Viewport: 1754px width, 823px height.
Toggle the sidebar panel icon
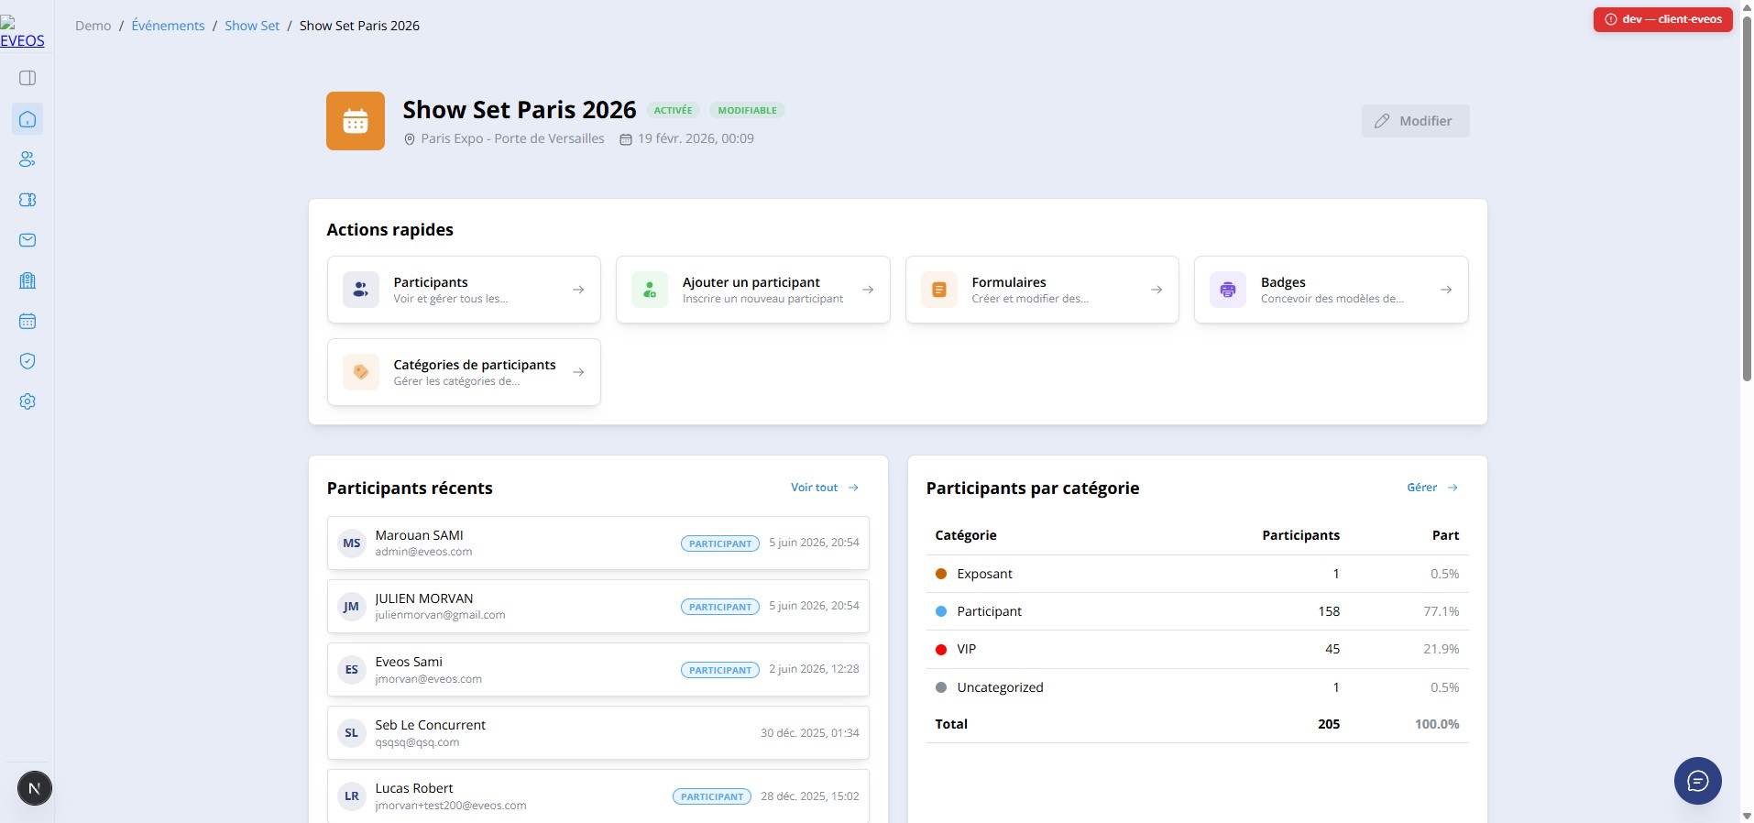[x=27, y=78]
